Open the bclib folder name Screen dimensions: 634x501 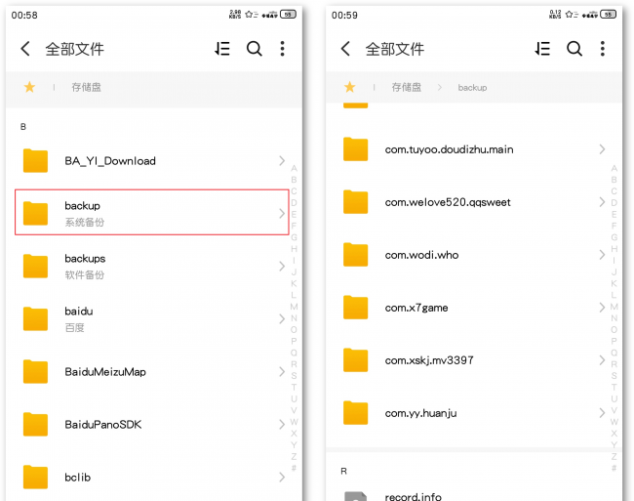(78, 478)
